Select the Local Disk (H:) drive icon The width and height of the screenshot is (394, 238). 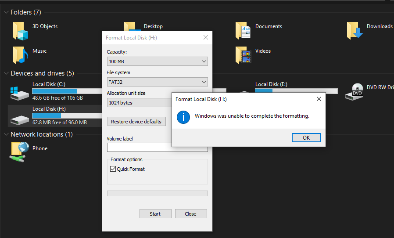20,120
